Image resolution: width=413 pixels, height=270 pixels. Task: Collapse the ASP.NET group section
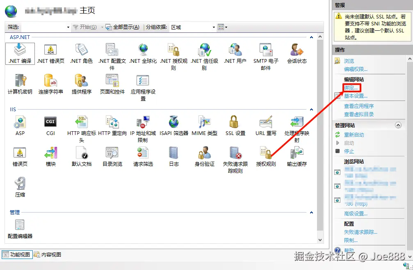point(311,37)
